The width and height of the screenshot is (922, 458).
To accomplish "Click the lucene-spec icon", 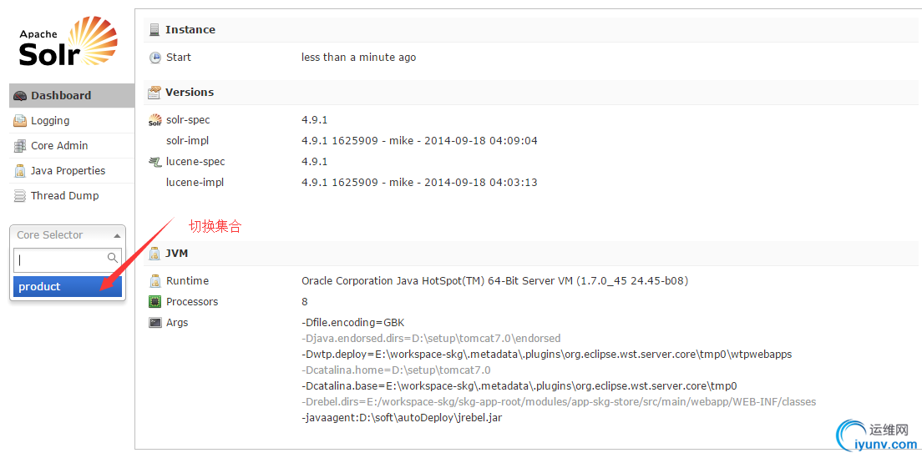I will [x=155, y=162].
